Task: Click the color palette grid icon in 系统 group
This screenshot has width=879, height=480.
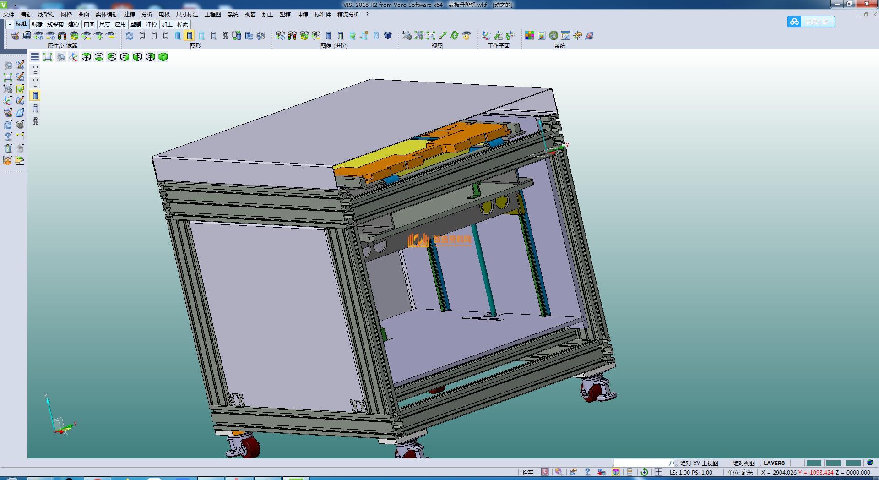Action: (x=529, y=36)
